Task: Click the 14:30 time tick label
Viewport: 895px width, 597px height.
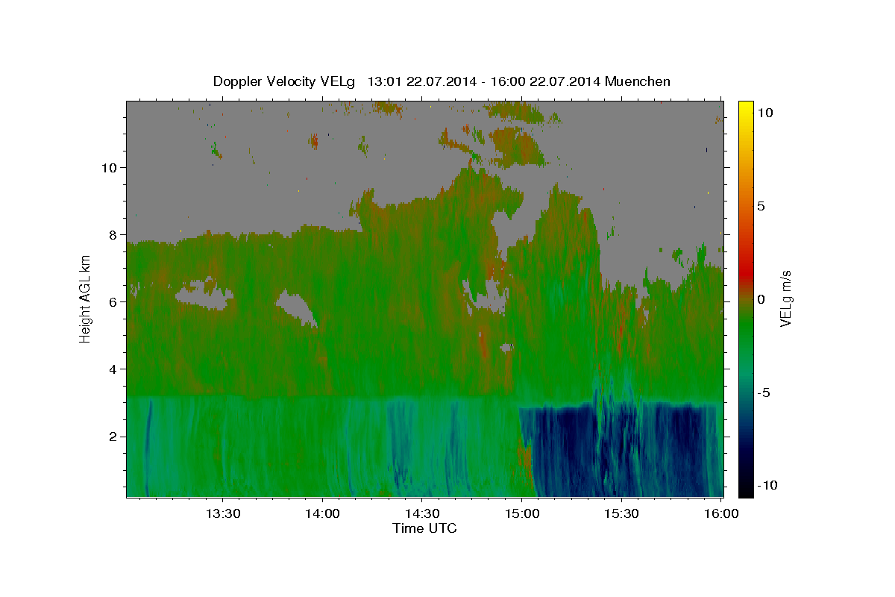Action: (x=421, y=513)
